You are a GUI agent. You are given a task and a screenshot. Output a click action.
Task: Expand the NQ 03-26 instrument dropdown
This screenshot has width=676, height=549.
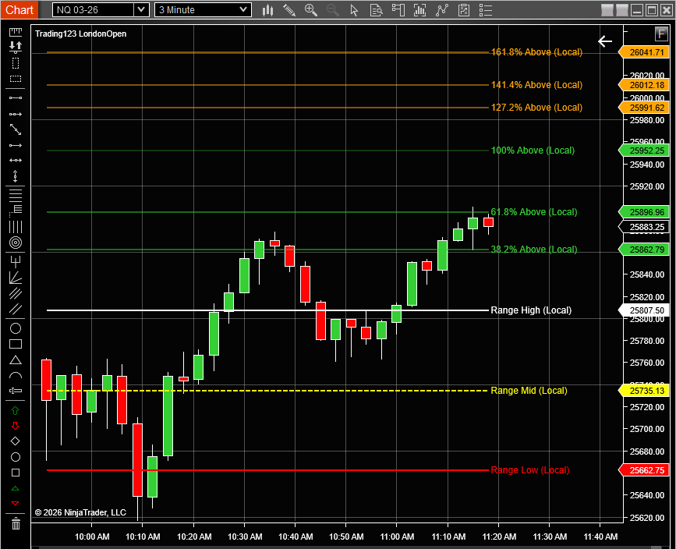click(x=140, y=10)
